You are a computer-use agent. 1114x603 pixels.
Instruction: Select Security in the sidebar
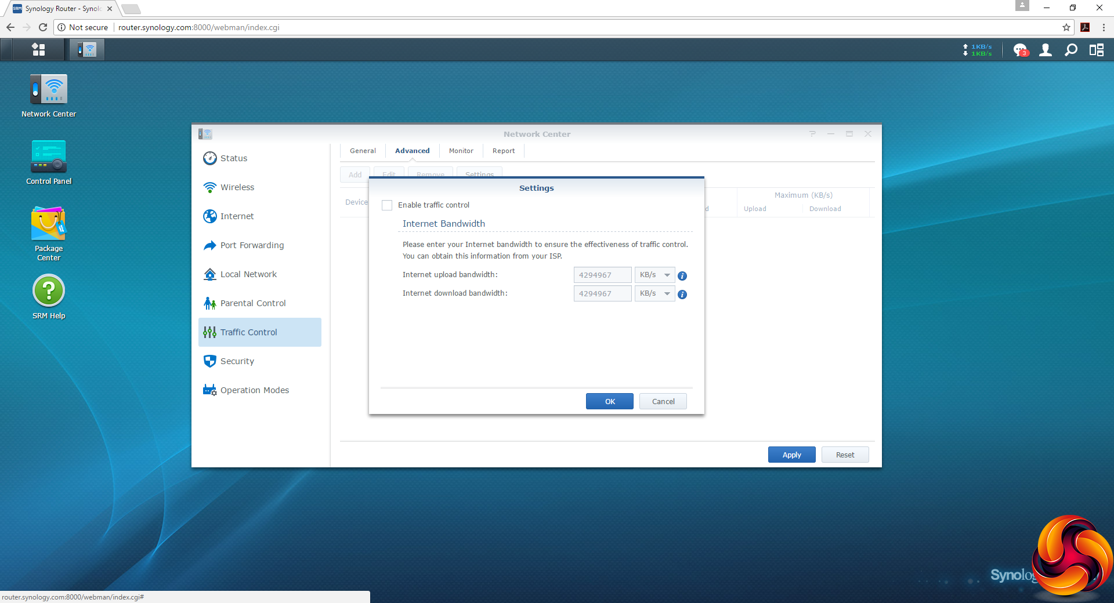tap(260, 361)
